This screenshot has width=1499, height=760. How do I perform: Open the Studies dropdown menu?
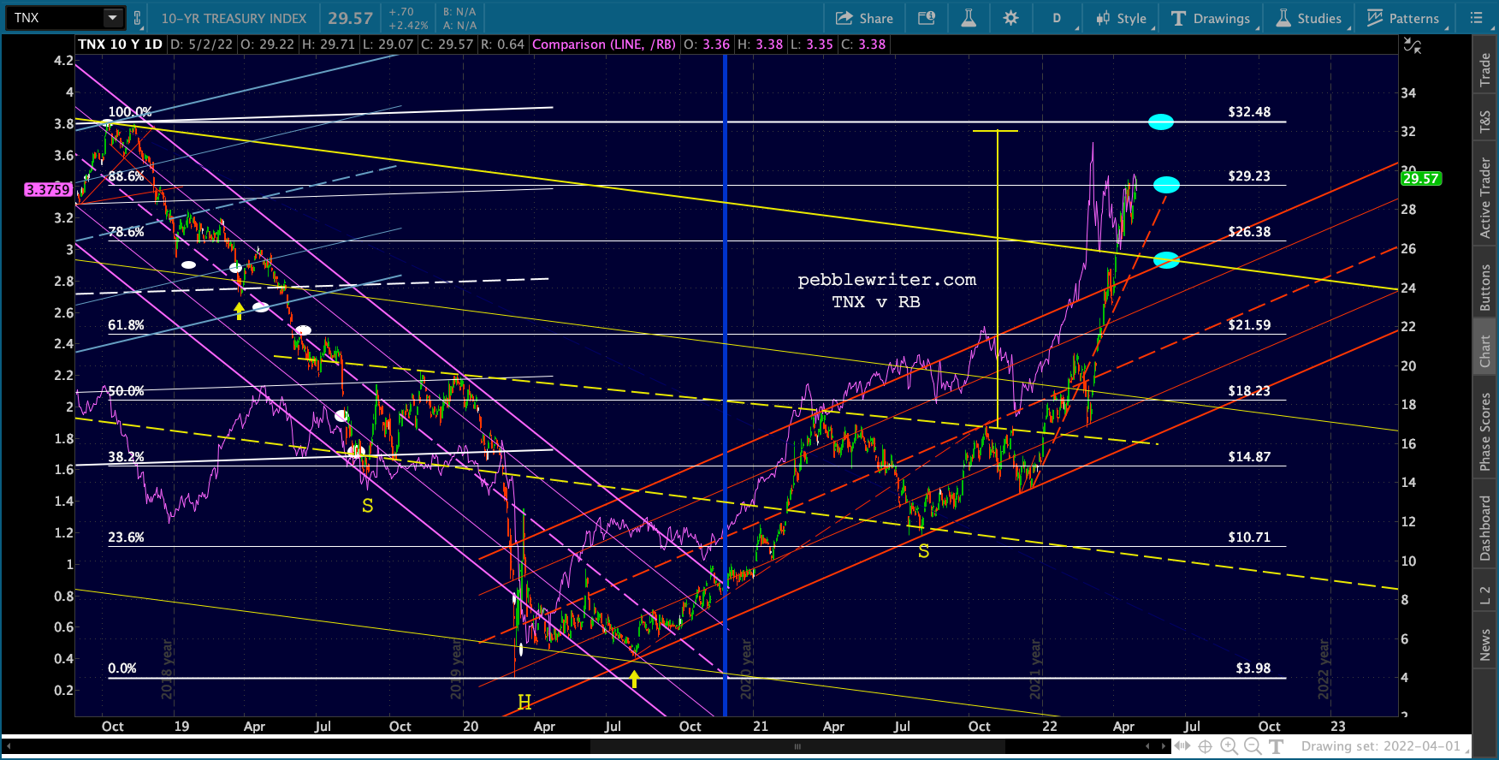(1309, 18)
